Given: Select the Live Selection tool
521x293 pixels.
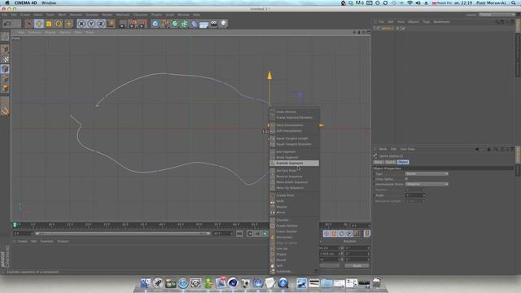Looking at the screenshot, I should pyautogui.click(x=29, y=24).
